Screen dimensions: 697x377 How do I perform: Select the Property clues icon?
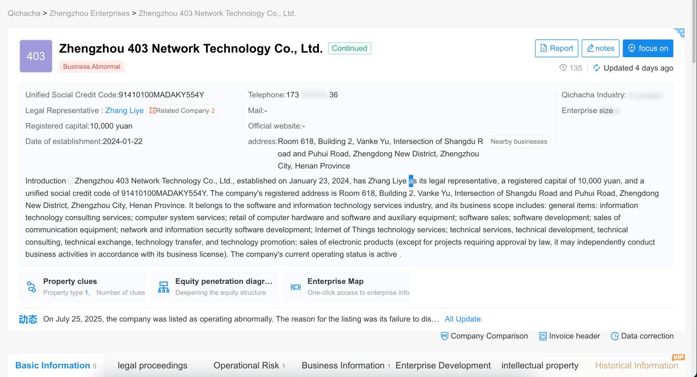click(x=31, y=286)
